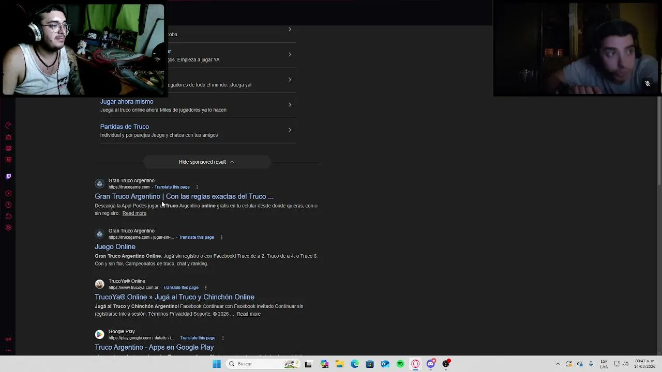Open the three-dot menu beside TrucoYa result

[x=206, y=288]
